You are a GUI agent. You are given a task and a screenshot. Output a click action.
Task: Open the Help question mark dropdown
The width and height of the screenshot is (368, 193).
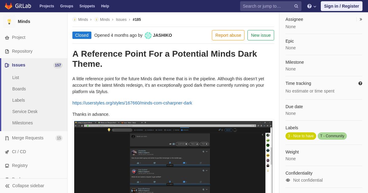(x=312, y=6)
